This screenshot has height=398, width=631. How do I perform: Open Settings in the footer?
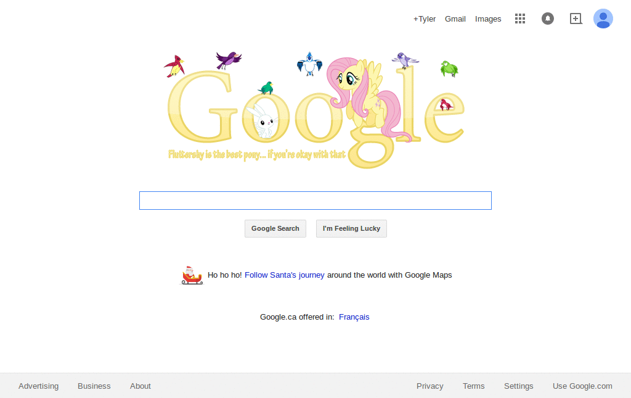518,386
